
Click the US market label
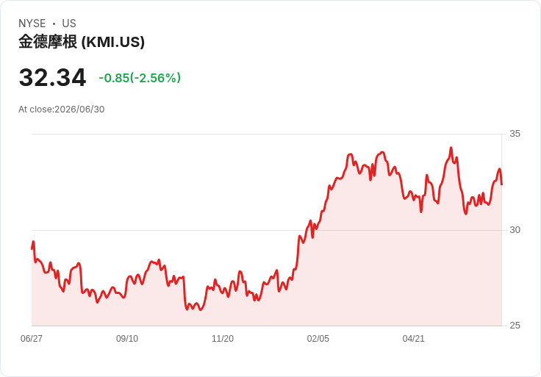click(69, 24)
